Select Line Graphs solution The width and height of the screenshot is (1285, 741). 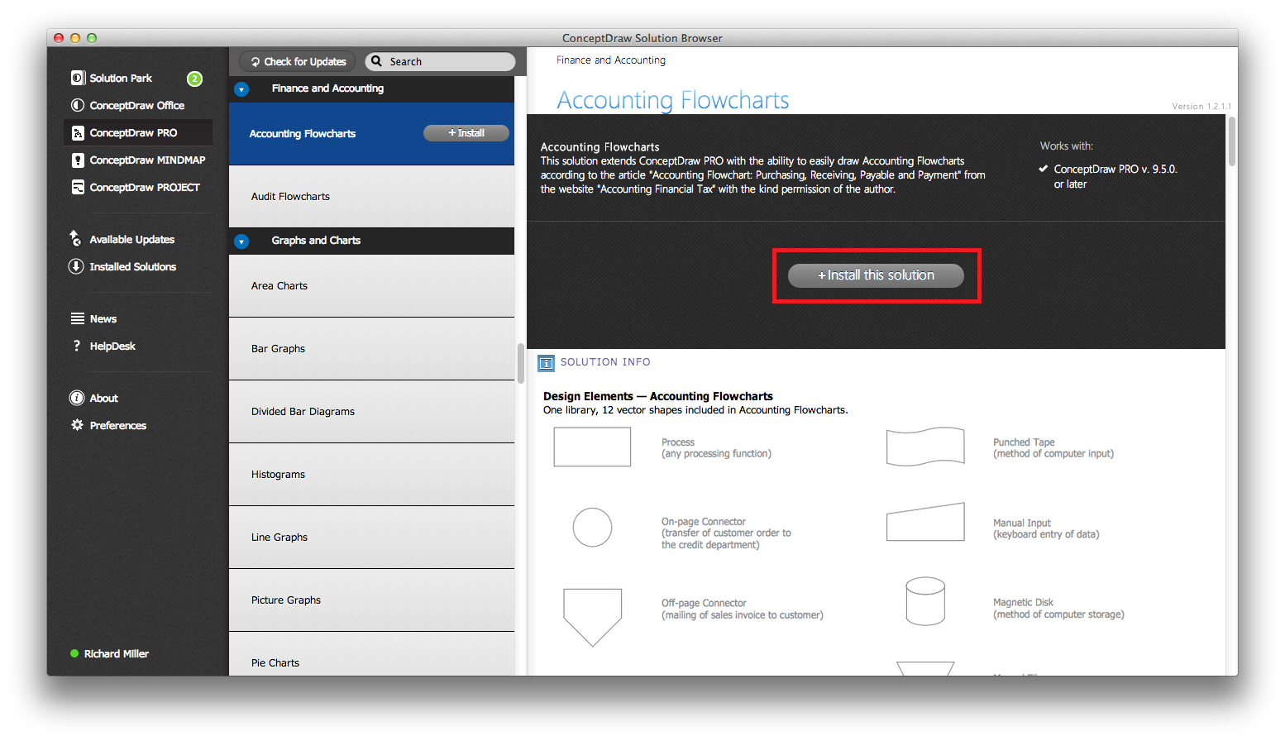[371, 538]
